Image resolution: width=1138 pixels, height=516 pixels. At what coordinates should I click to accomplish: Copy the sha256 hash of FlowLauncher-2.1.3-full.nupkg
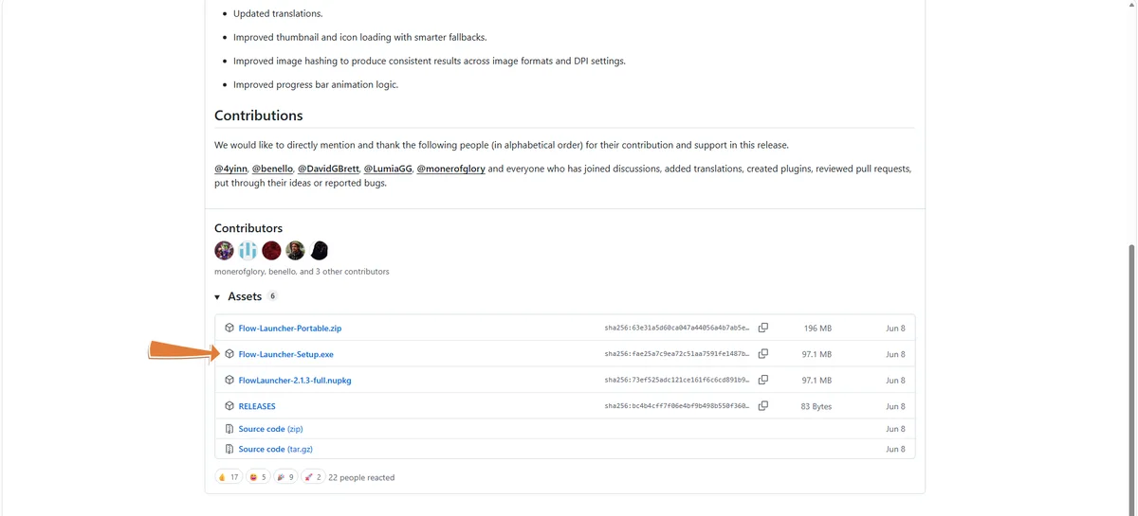click(x=763, y=380)
